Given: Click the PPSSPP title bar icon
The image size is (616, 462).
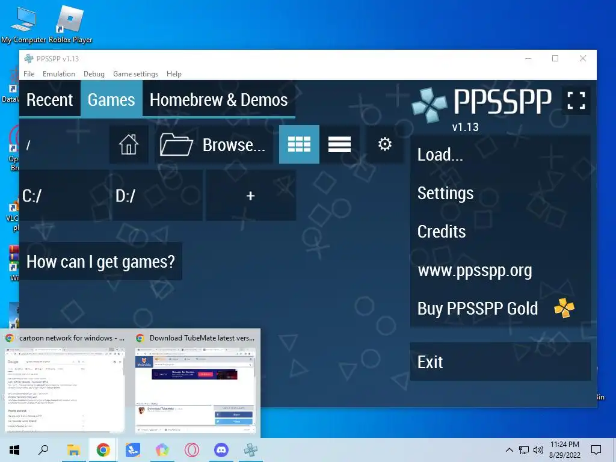Looking at the screenshot, I should pyautogui.click(x=29, y=58).
